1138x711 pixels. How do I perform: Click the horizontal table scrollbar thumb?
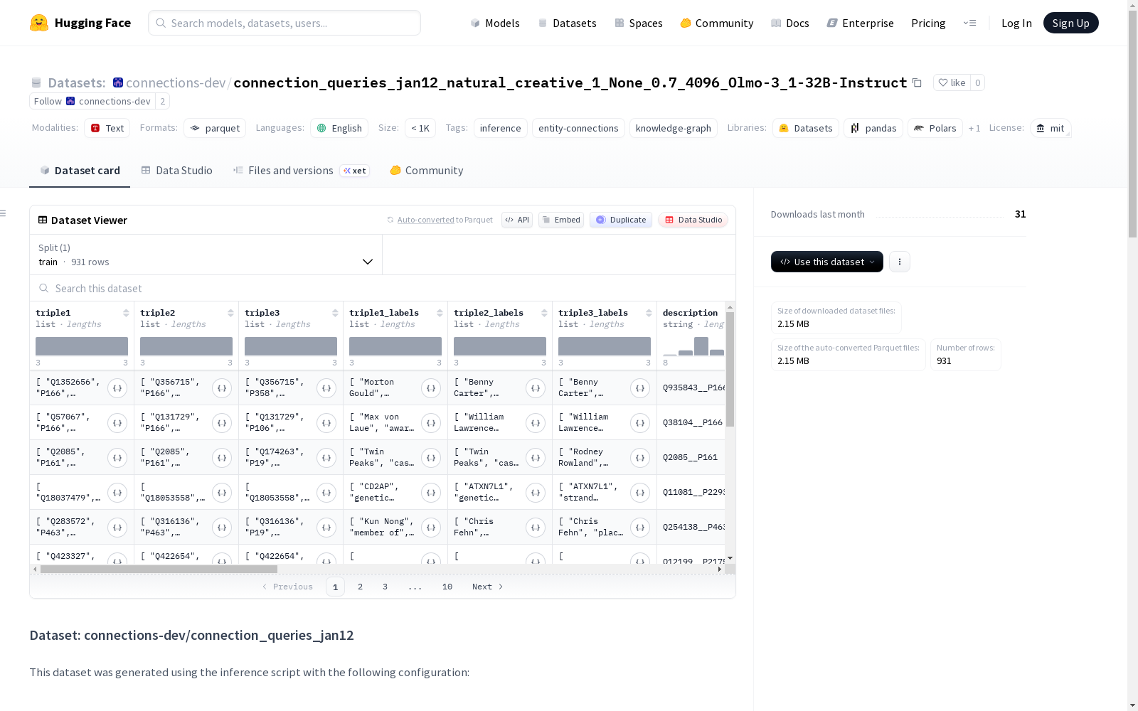pyautogui.click(x=159, y=569)
